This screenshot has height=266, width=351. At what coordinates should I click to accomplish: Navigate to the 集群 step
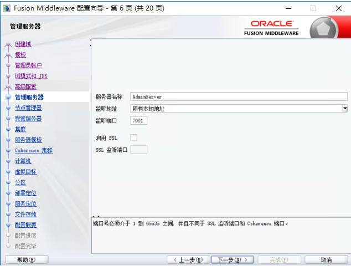coord(20,129)
